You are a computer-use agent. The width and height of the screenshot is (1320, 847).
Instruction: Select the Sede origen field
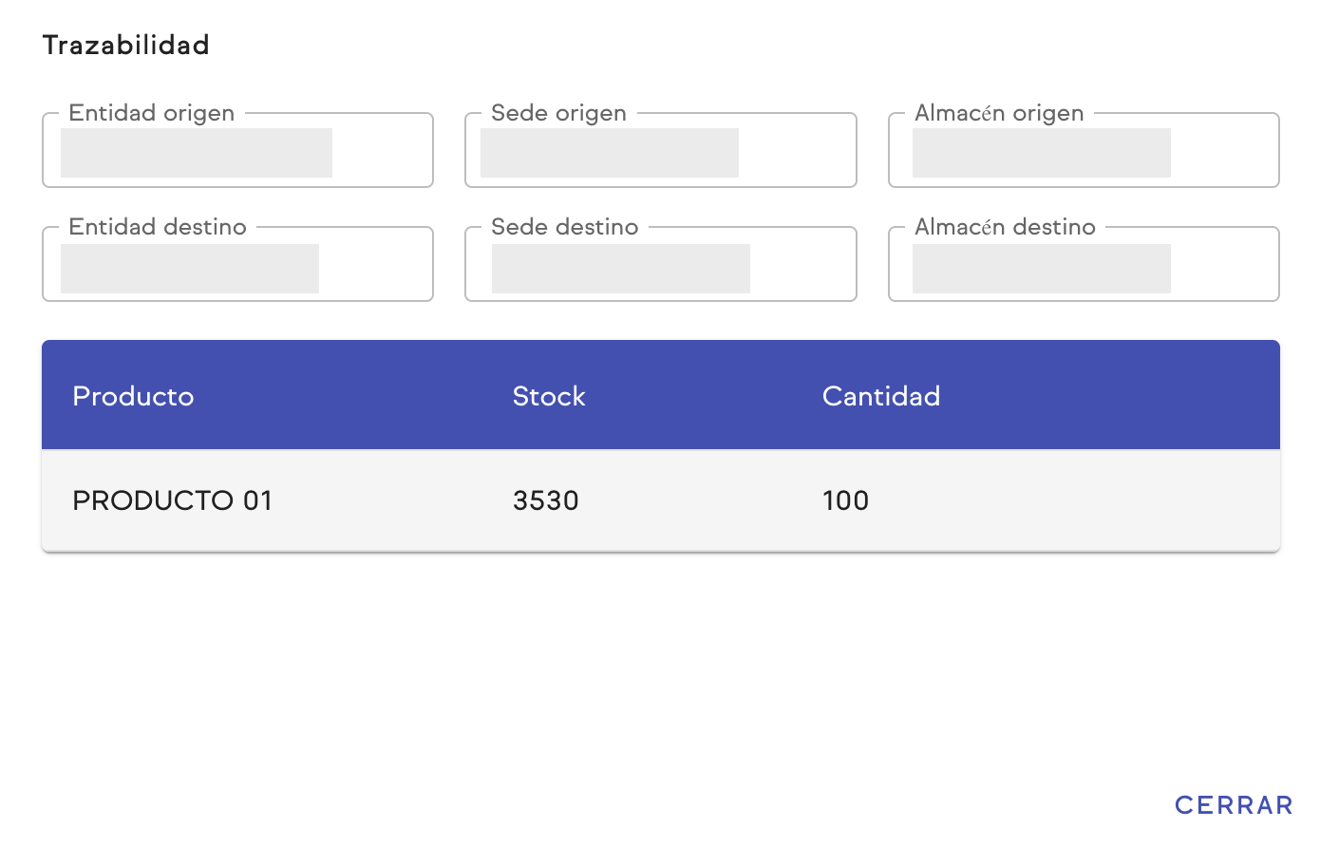pyautogui.click(x=660, y=153)
